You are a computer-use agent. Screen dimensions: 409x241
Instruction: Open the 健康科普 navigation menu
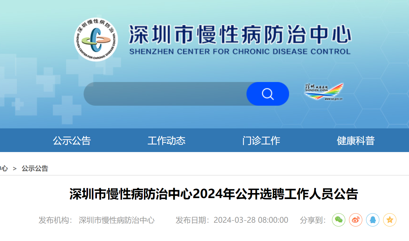click(356, 140)
